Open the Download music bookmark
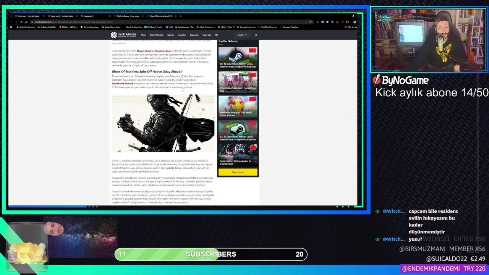 [246, 27]
